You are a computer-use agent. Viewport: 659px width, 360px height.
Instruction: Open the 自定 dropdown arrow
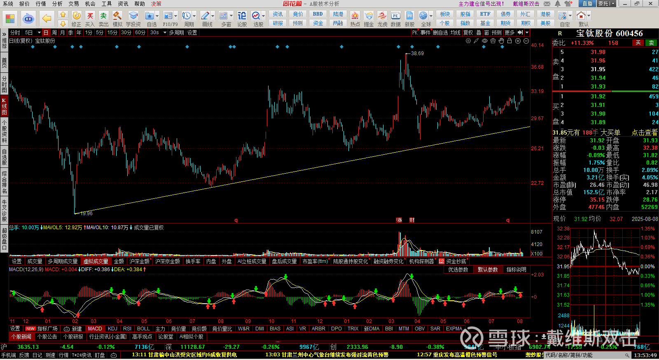tap(570, 16)
